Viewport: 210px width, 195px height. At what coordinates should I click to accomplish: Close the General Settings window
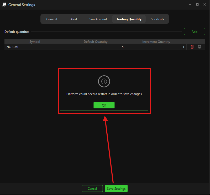tap(205, 4)
